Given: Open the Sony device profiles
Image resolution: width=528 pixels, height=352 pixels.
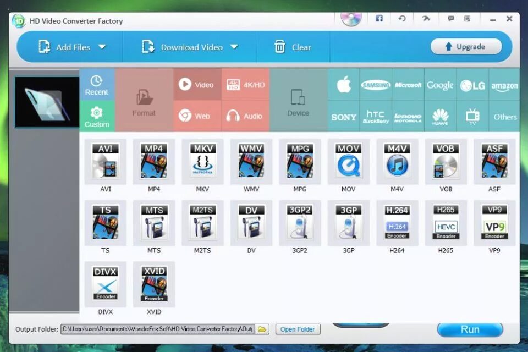Looking at the screenshot, I should [343, 116].
